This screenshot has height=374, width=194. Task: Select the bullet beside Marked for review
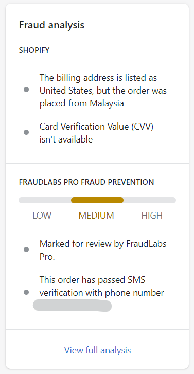26,250
